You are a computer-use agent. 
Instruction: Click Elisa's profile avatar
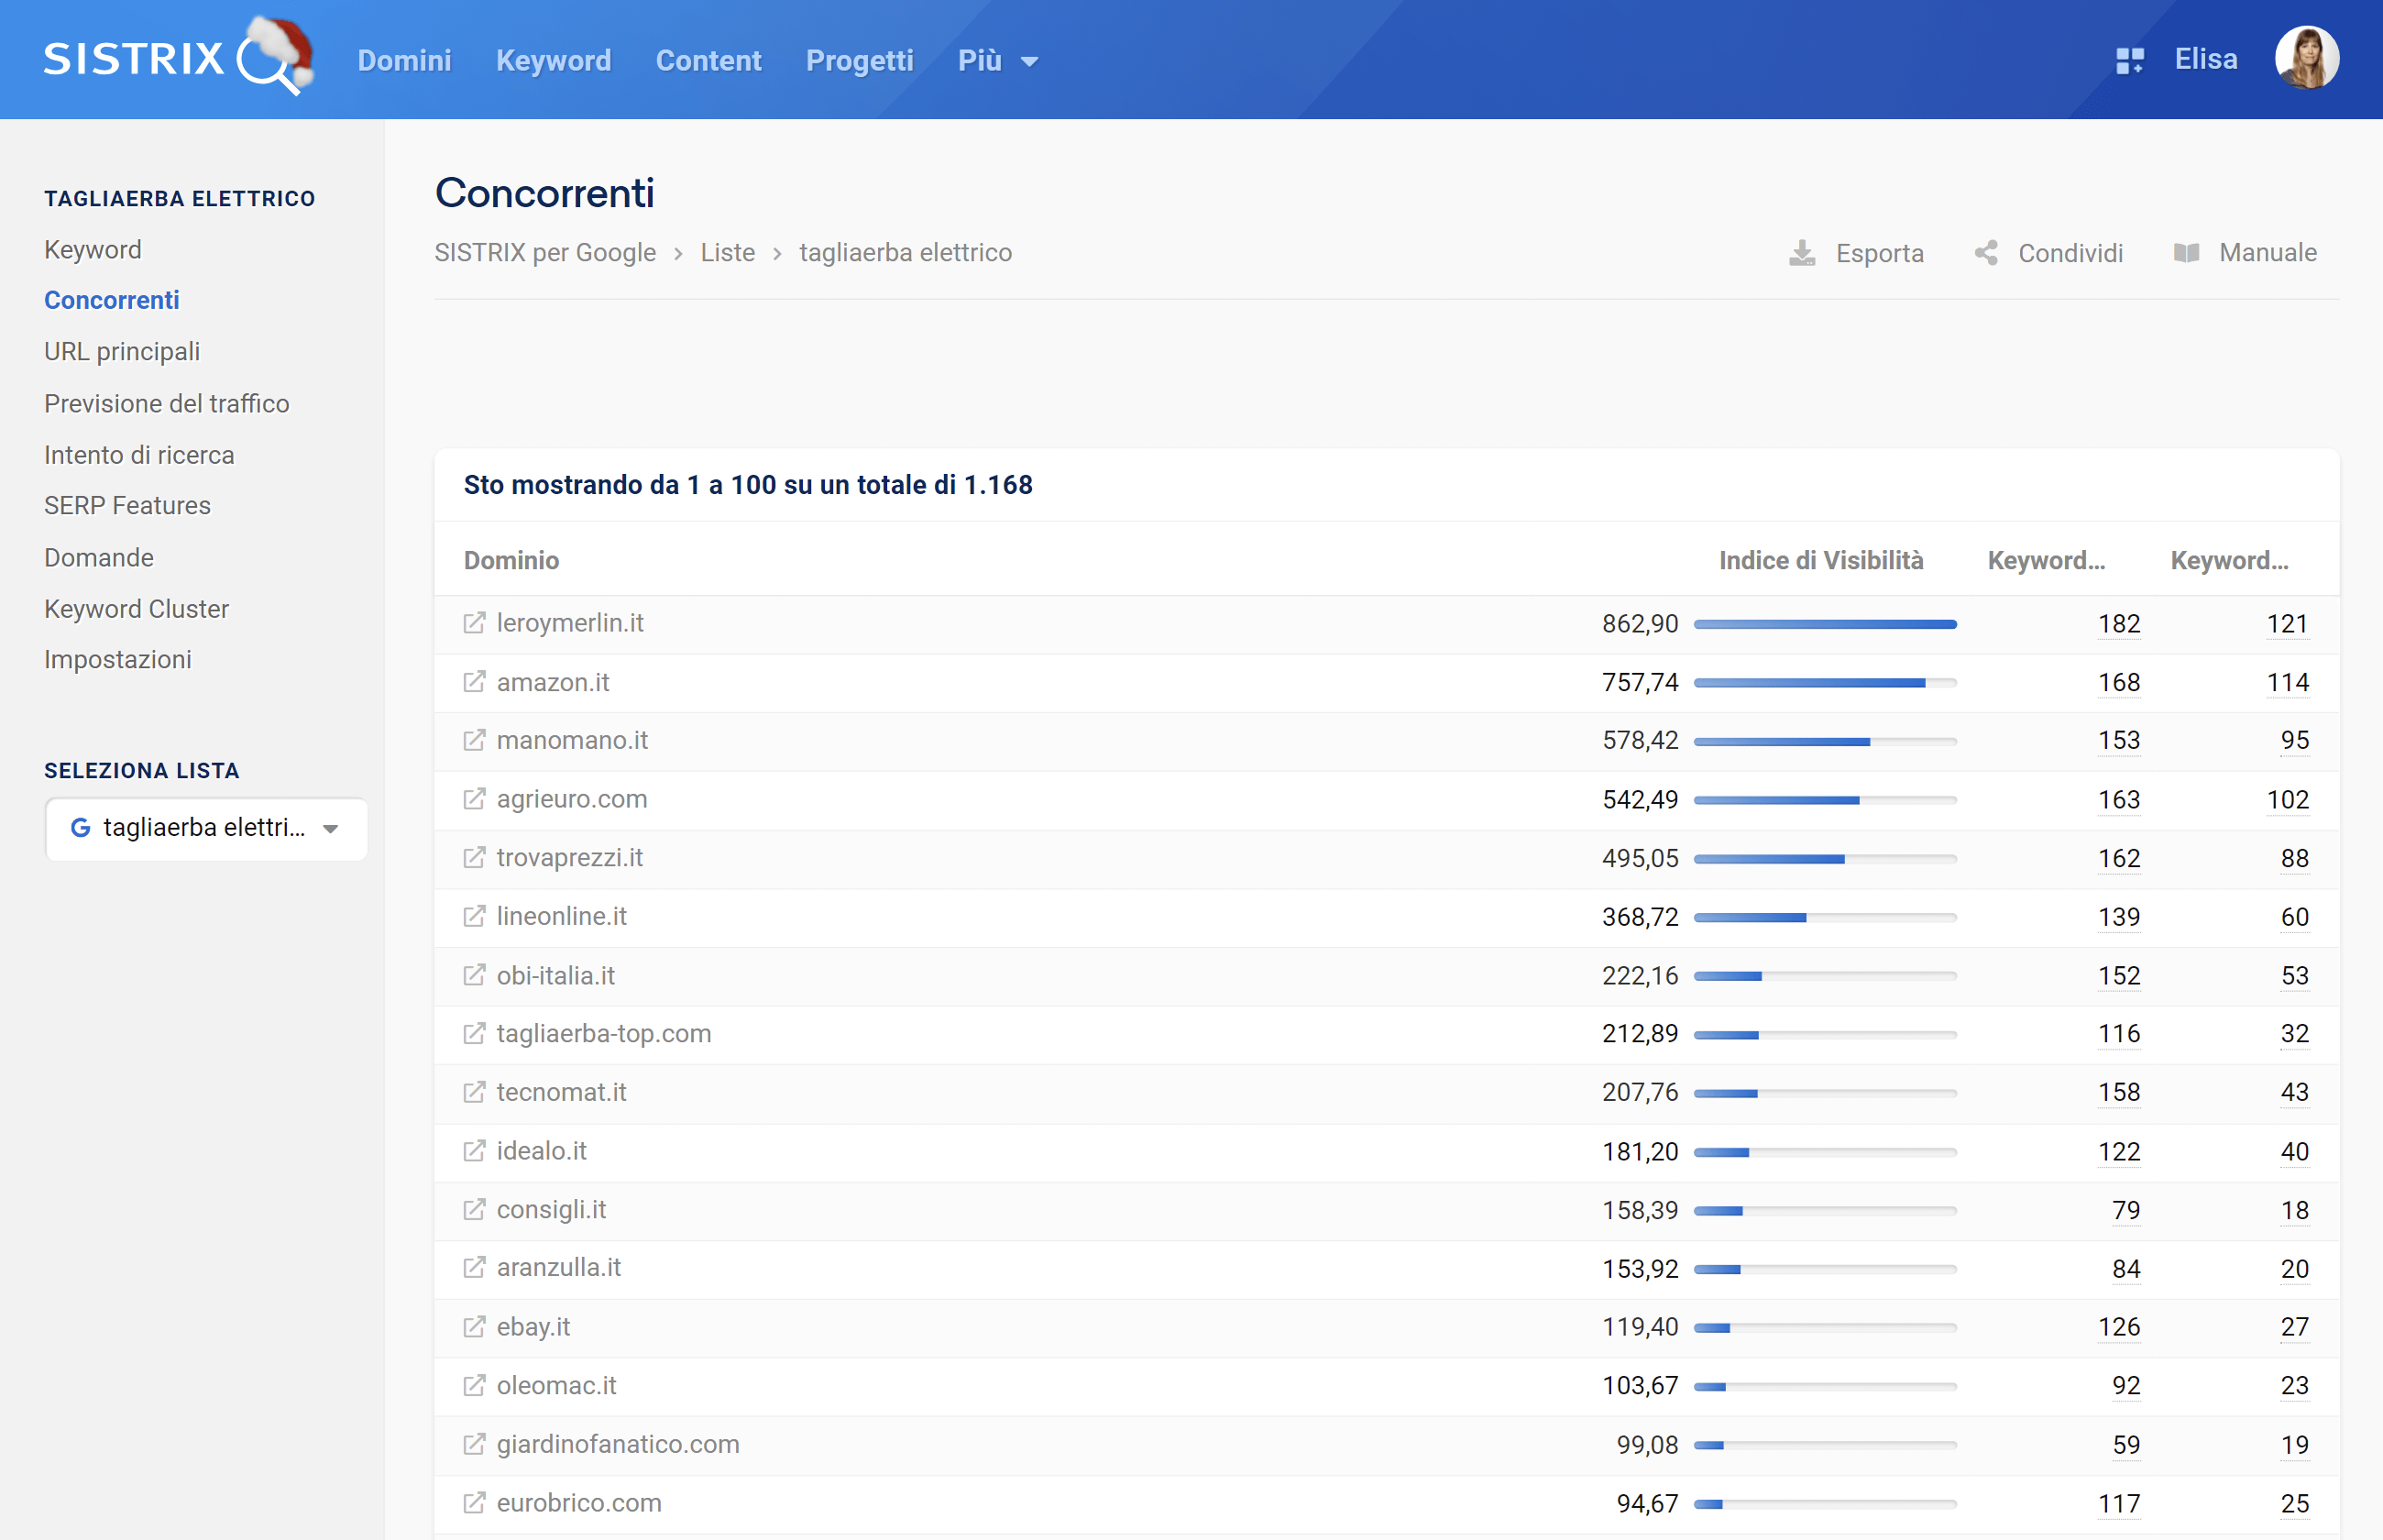(x=2306, y=58)
